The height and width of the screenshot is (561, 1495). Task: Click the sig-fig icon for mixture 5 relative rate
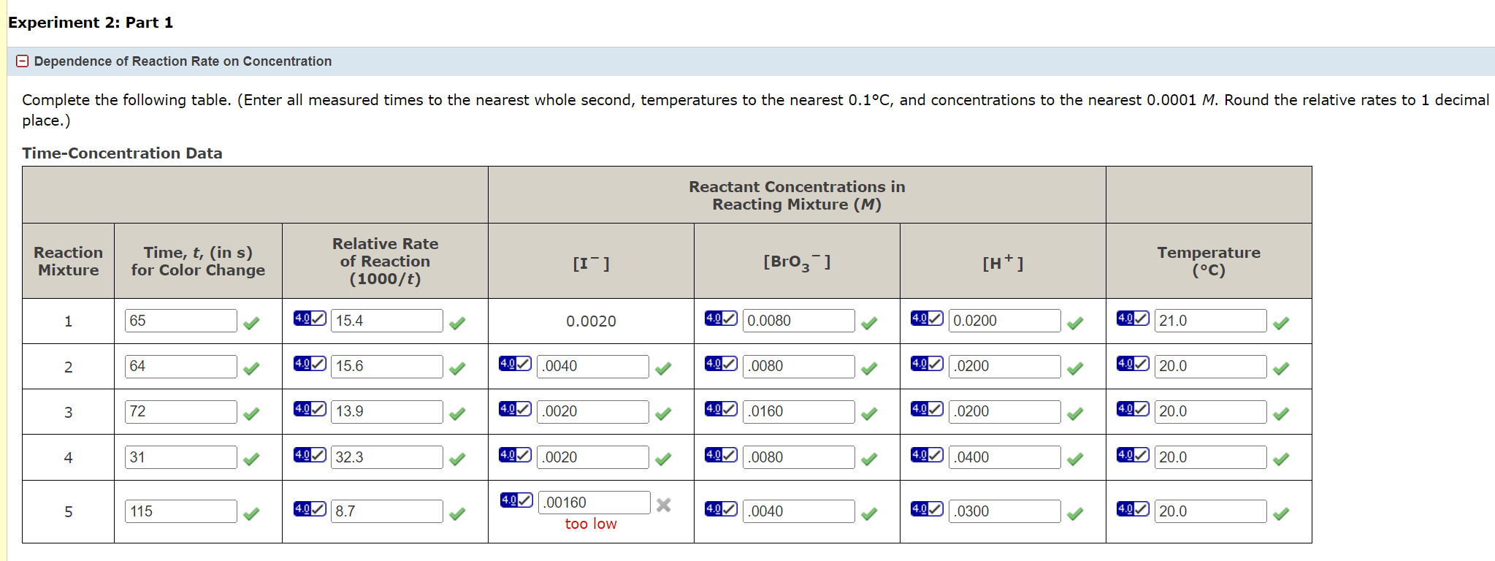310,509
